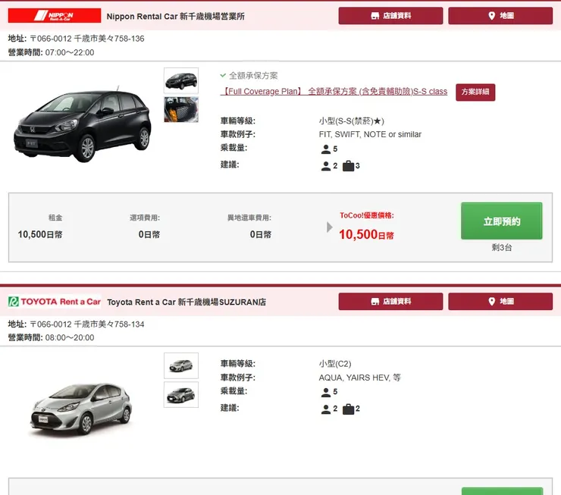
Task: Click the 選項費用 value 0日幣
Action: coord(149,235)
